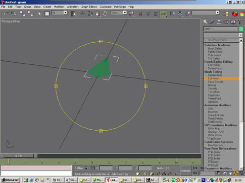Screen dimensions: 245x183
Task: Click the Use Pivot Point Center icon
Action: click(131, 14)
